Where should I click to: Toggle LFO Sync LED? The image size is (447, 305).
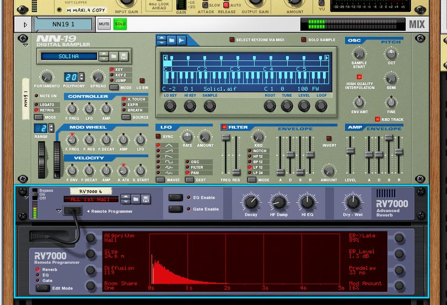[x=158, y=136]
